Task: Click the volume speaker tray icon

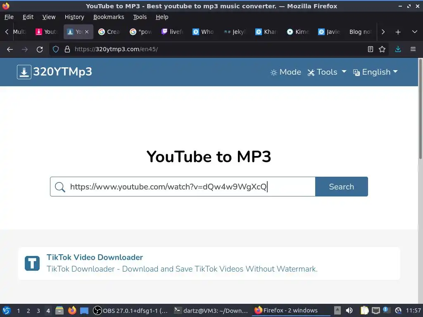Action: (x=349, y=310)
